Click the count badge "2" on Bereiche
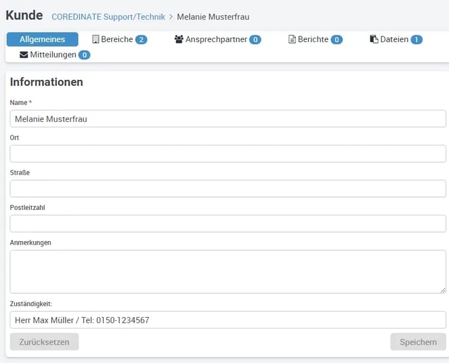The height and width of the screenshot is (363, 449). click(x=141, y=40)
